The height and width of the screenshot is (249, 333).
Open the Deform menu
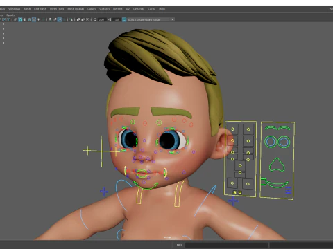(x=117, y=9)
